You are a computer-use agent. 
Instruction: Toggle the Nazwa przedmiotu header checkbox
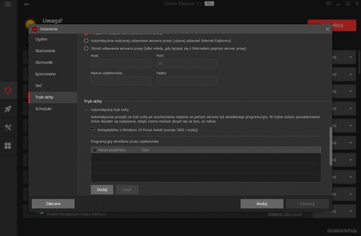pos(95,150)
